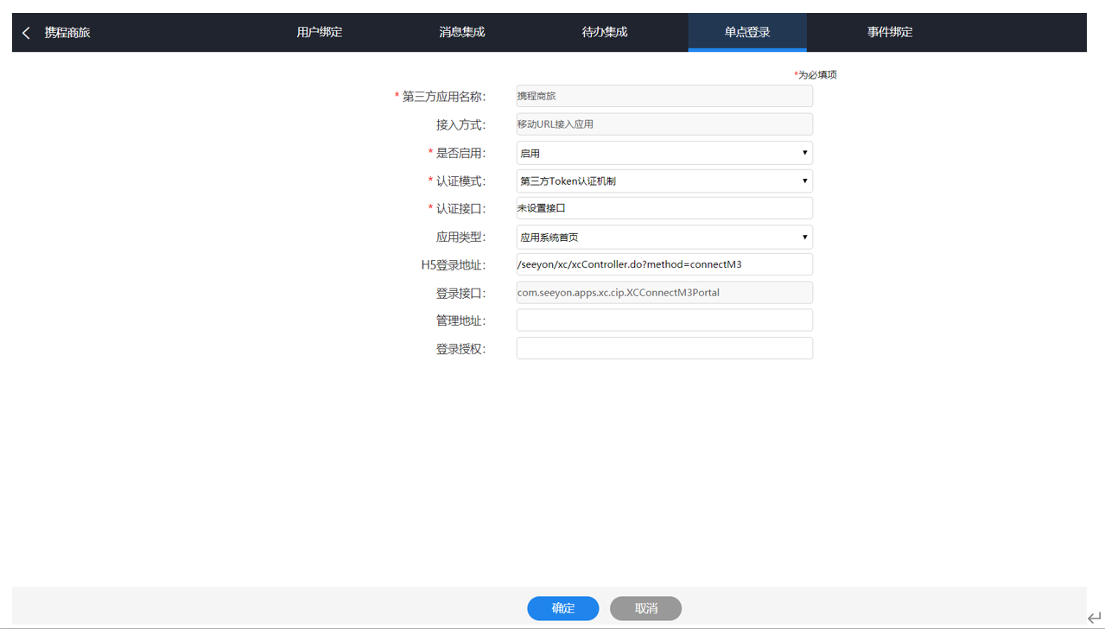Focus the empty 管理地址 input field
The image size is (1105, 634).
pos(664,320)
